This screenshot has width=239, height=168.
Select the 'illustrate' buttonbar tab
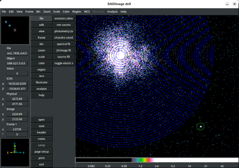tap(41, 82)
